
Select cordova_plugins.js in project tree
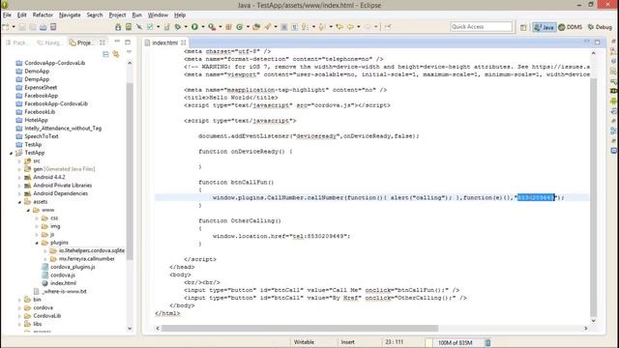pos(73,267)
